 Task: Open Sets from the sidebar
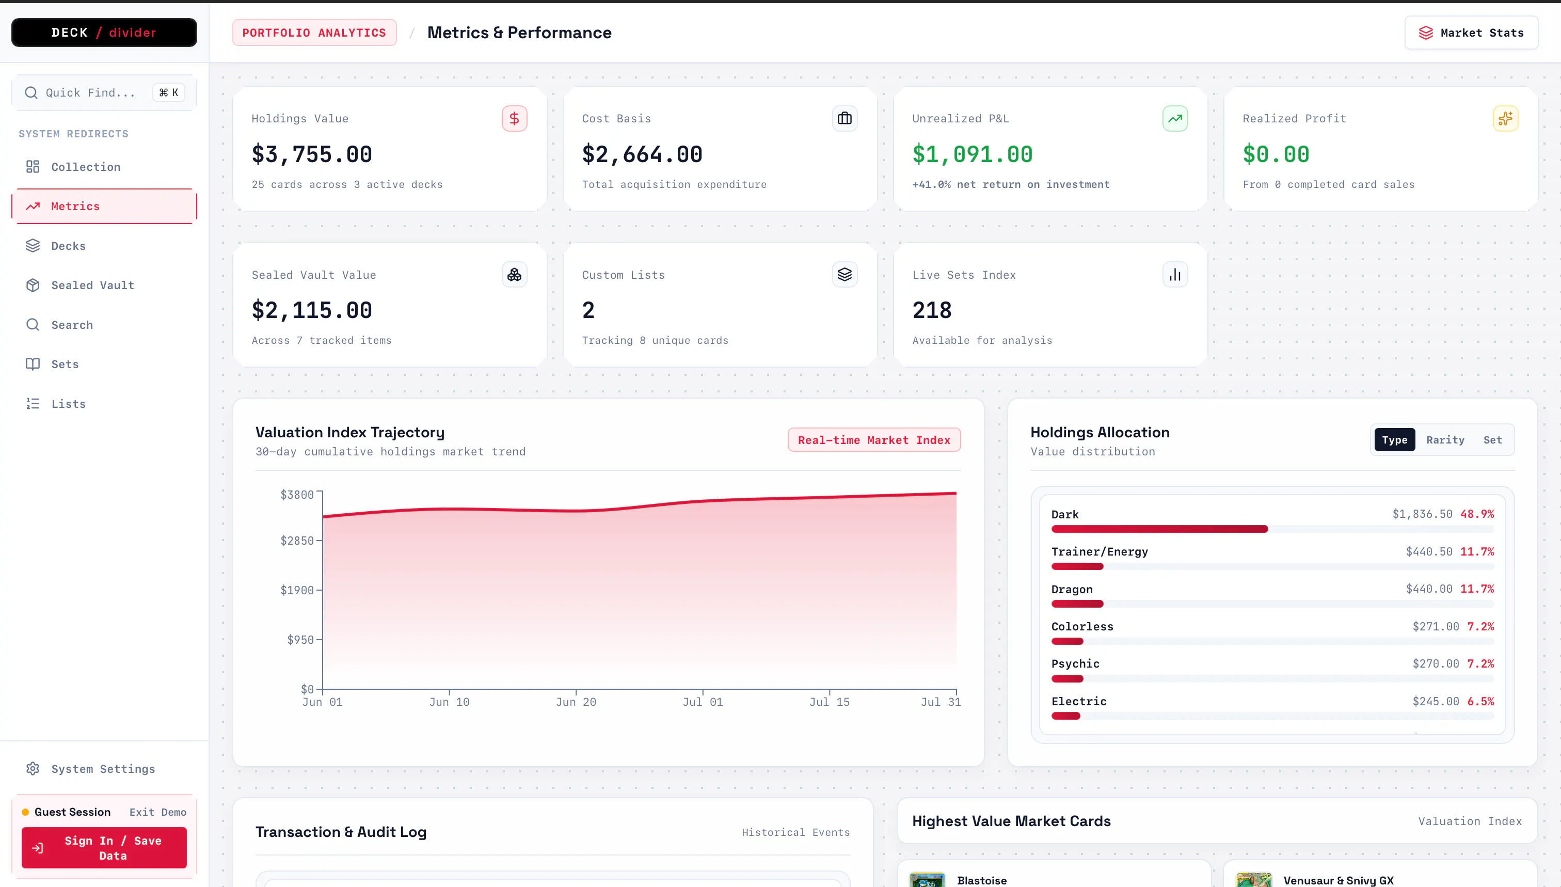(x=104, y=365)
